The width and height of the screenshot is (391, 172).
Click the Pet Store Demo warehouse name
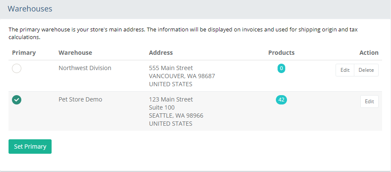pos(80,99)
